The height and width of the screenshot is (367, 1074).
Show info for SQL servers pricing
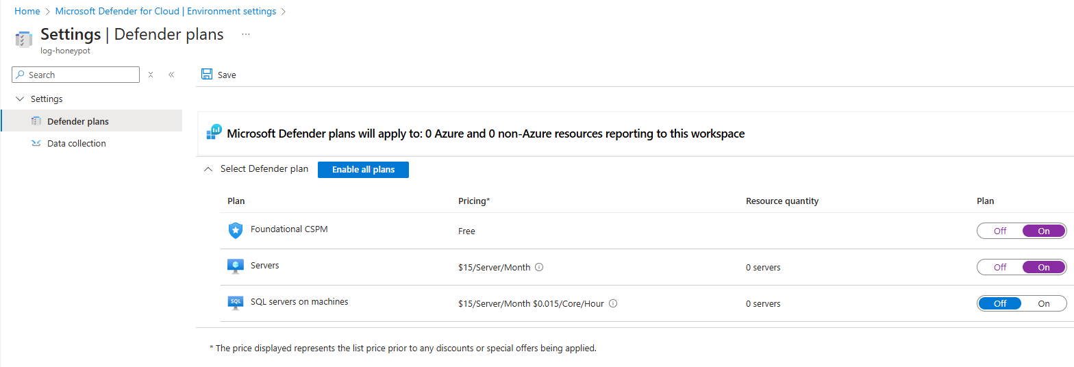pos(613,303)
